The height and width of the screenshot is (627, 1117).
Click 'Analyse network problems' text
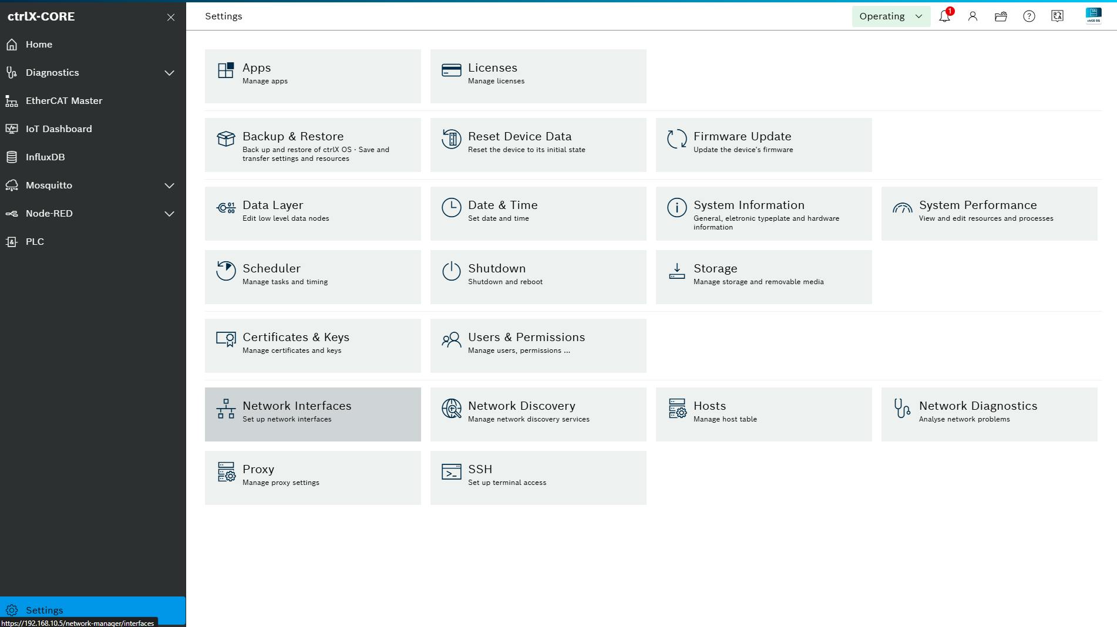pos(964,419)
